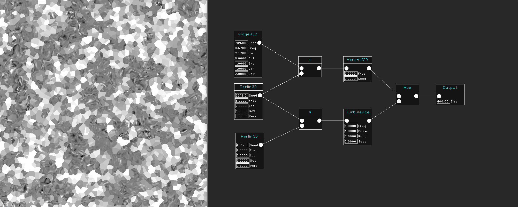Click the multiply (*) node's top input port
Image resolution: width=518 pixels, height=207 pixels.
point(302,121)
